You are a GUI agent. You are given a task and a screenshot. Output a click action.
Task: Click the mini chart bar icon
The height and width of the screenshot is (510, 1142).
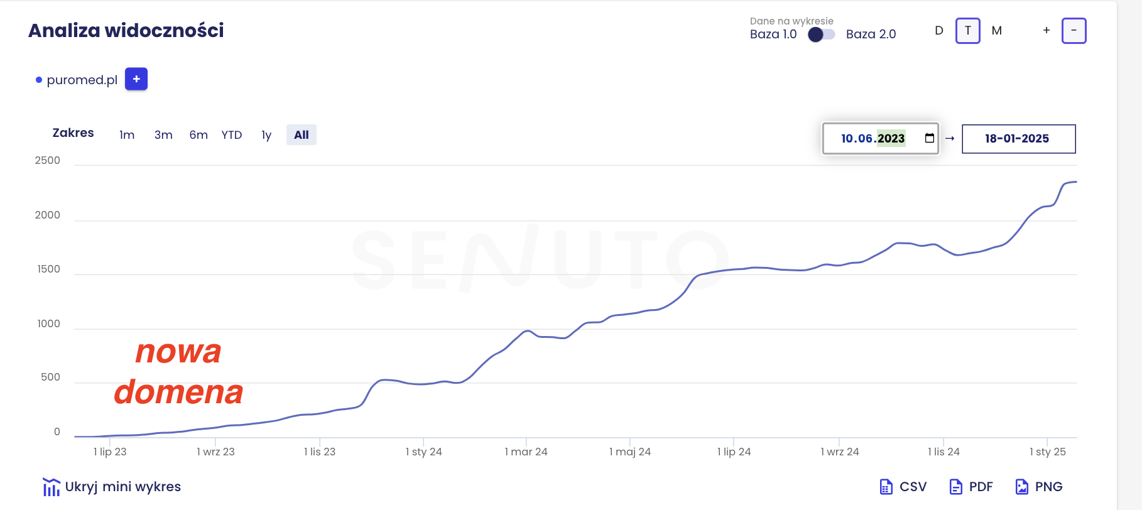[51, 487]
